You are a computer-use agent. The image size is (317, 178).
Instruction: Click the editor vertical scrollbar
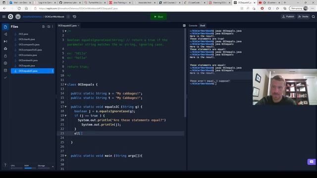185,73
